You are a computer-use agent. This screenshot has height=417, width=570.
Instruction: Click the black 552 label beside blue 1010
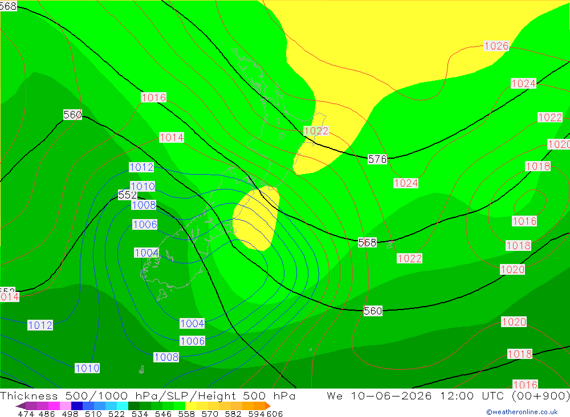tap(128, 195)
